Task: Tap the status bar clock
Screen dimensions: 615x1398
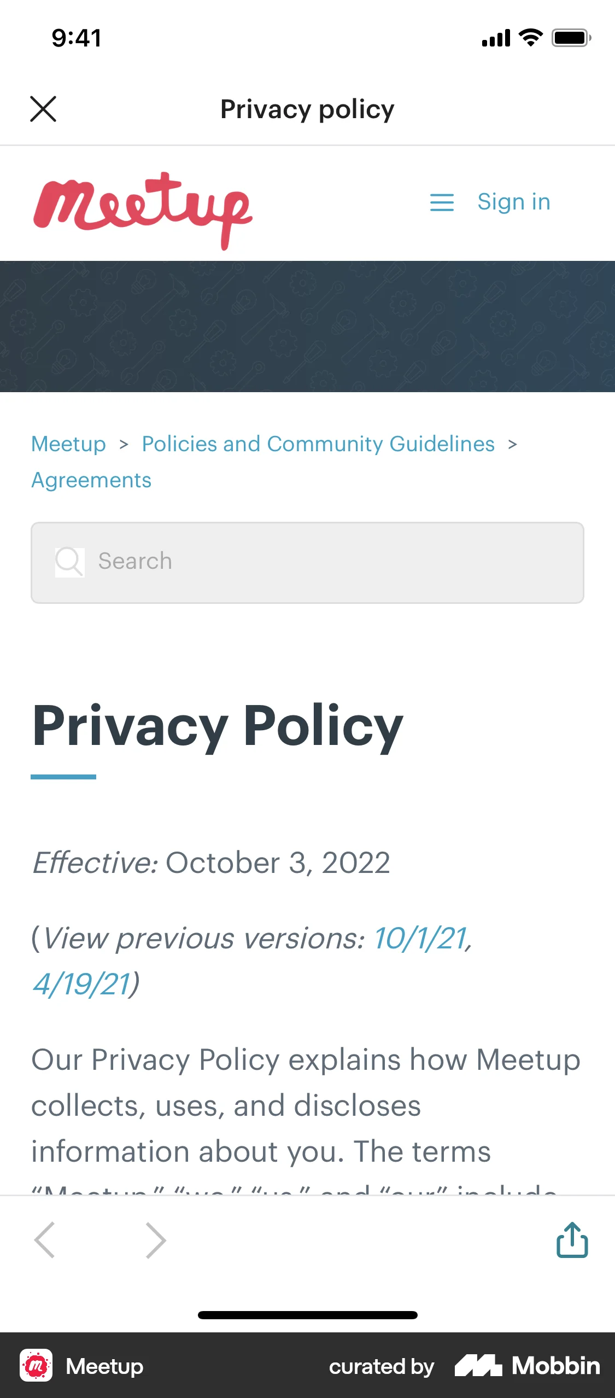Action: (75, 37)
